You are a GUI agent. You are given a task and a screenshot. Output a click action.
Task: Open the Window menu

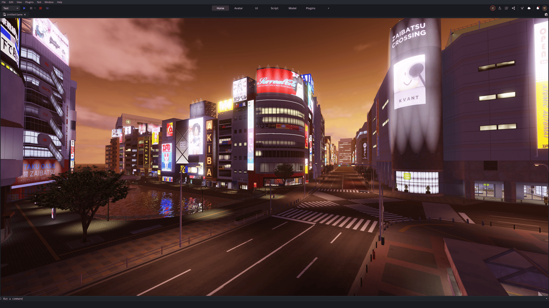(x=49, y=2)
